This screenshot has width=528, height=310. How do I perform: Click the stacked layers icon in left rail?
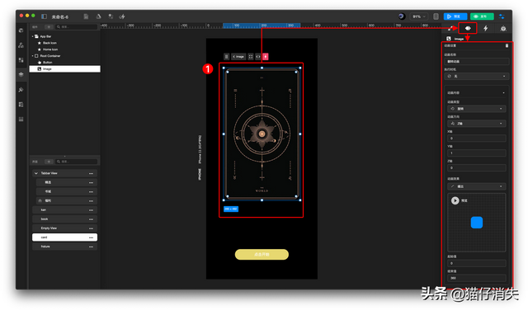click(21, 75)
